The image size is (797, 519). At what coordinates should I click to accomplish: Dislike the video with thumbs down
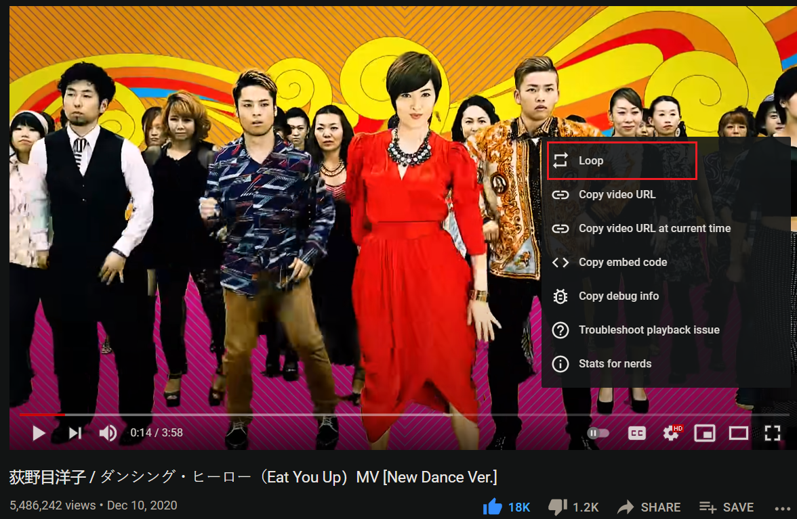pos(557,506)
